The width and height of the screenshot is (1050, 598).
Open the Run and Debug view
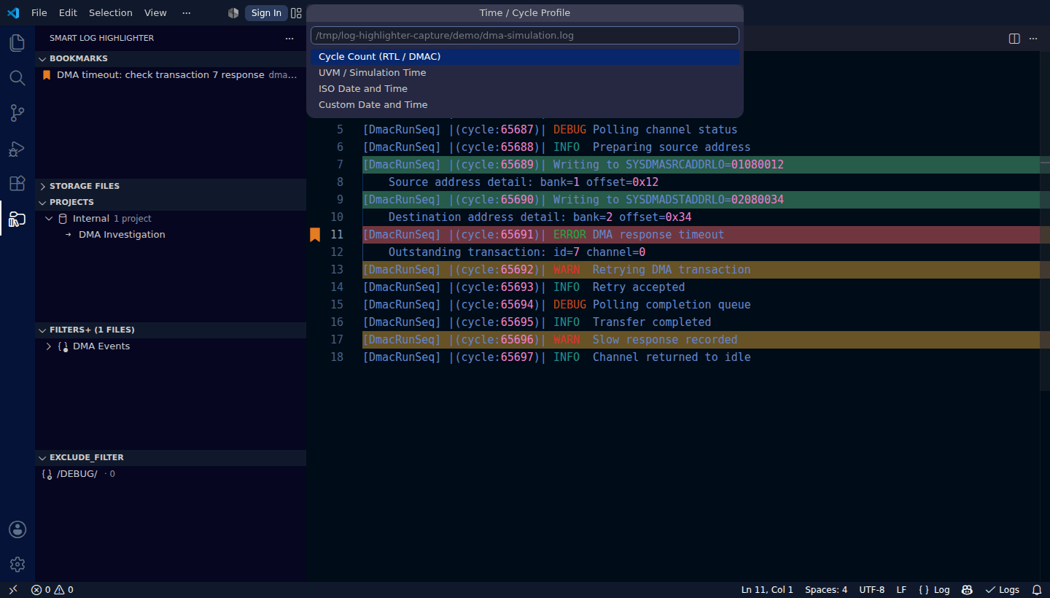pyautogui.click(x=17, y=148)
